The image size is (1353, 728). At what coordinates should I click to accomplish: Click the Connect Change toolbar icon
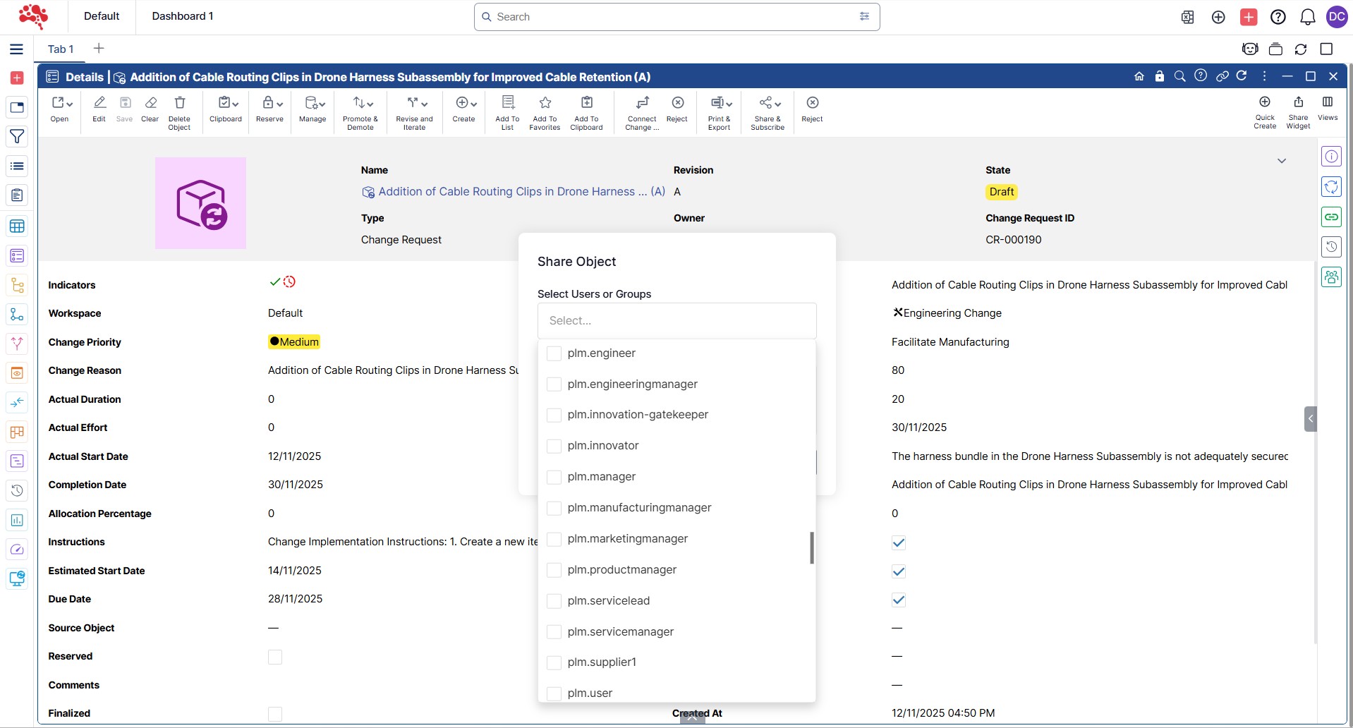click(x=642, y=104)
